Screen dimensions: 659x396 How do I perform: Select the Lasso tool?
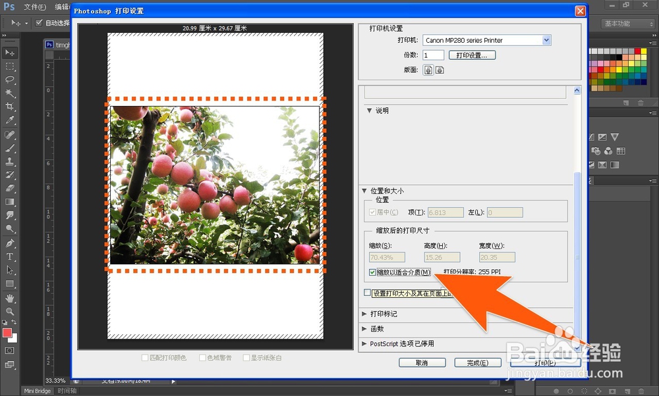point(10,80)
